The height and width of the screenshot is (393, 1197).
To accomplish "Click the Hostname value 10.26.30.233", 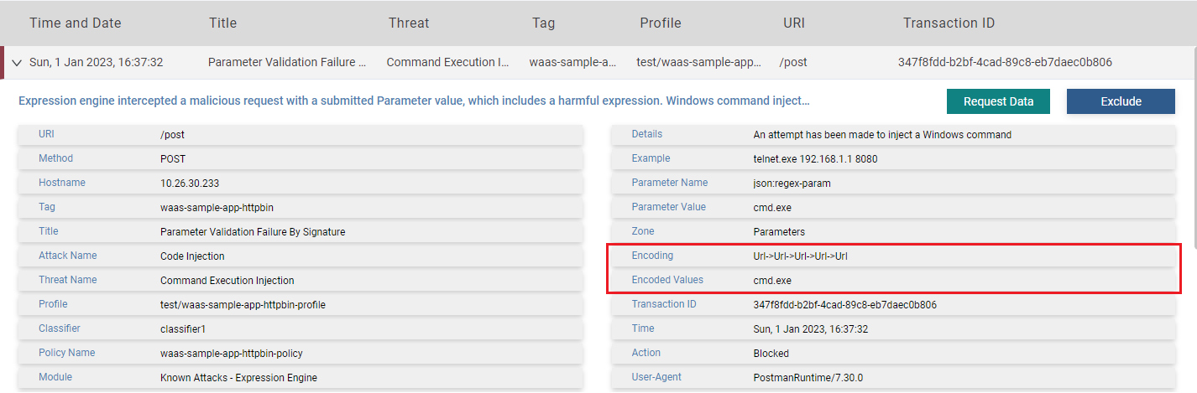I will click(189, 183).
